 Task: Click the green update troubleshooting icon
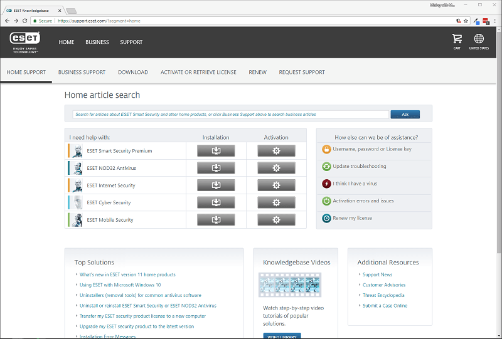(x=326, y=166)
